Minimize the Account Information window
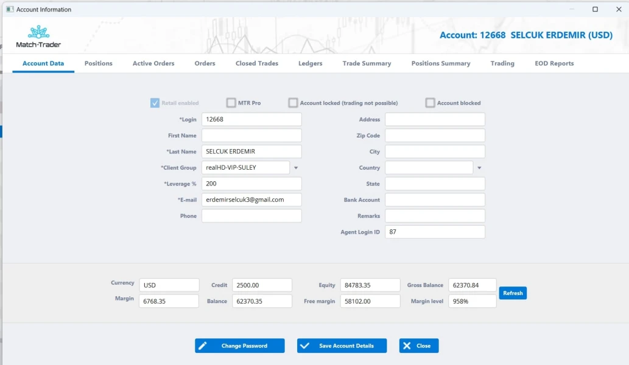Viewport: 629px width, 365px height. coord(571,9)
